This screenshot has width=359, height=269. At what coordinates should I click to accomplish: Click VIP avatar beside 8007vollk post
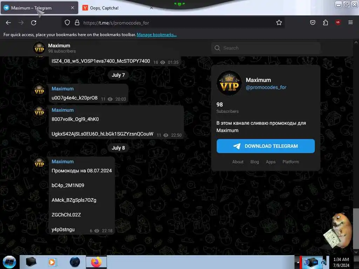[39, 111]
